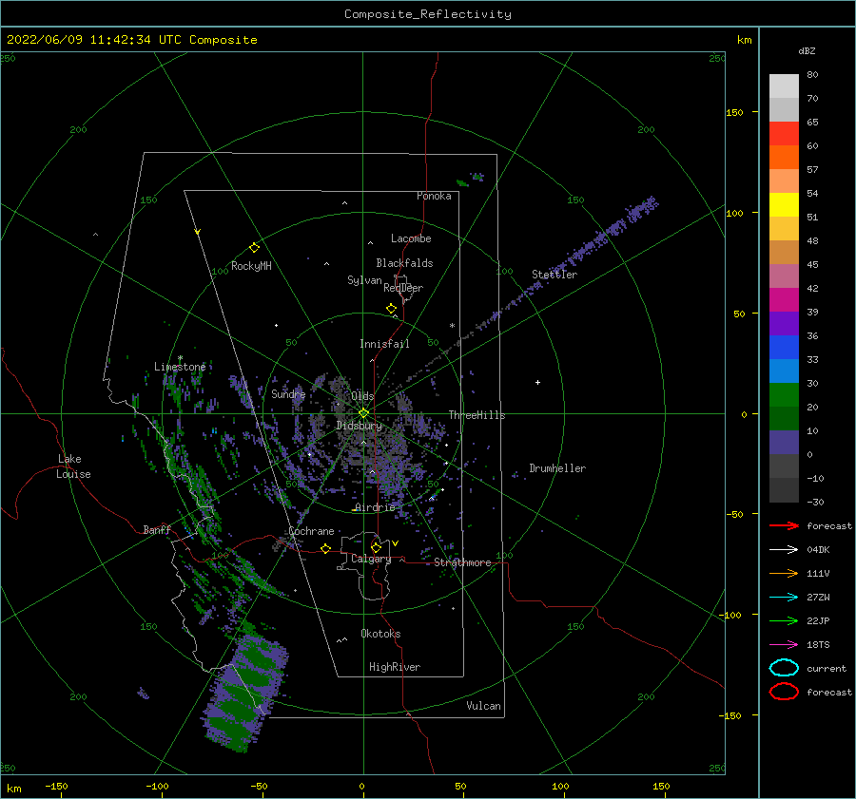This screenshot has width=856, height=799.
Task: Click the Cochrane label
Action: [311, 531]
